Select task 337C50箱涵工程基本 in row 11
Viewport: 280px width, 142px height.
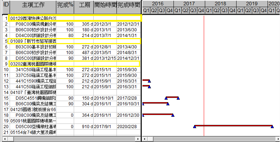click(x=36, y=75)
